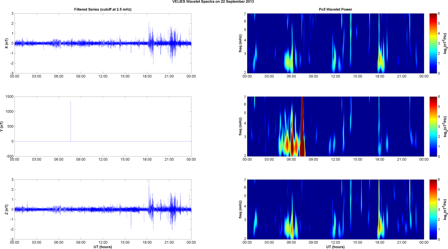The height and width of the screenshot is (249, 448).
Task: Click burst activity near 21:00 in Z series
Action: tap(173, 211)
